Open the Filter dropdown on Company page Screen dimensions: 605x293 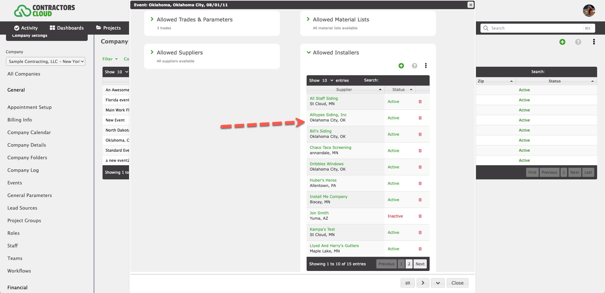(110, 59)
